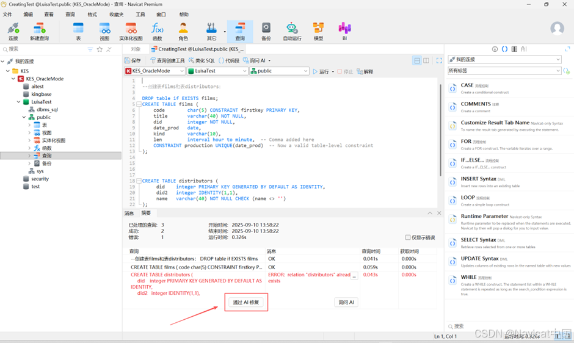Expand the 表 tables node in tree

click(30, 125)
